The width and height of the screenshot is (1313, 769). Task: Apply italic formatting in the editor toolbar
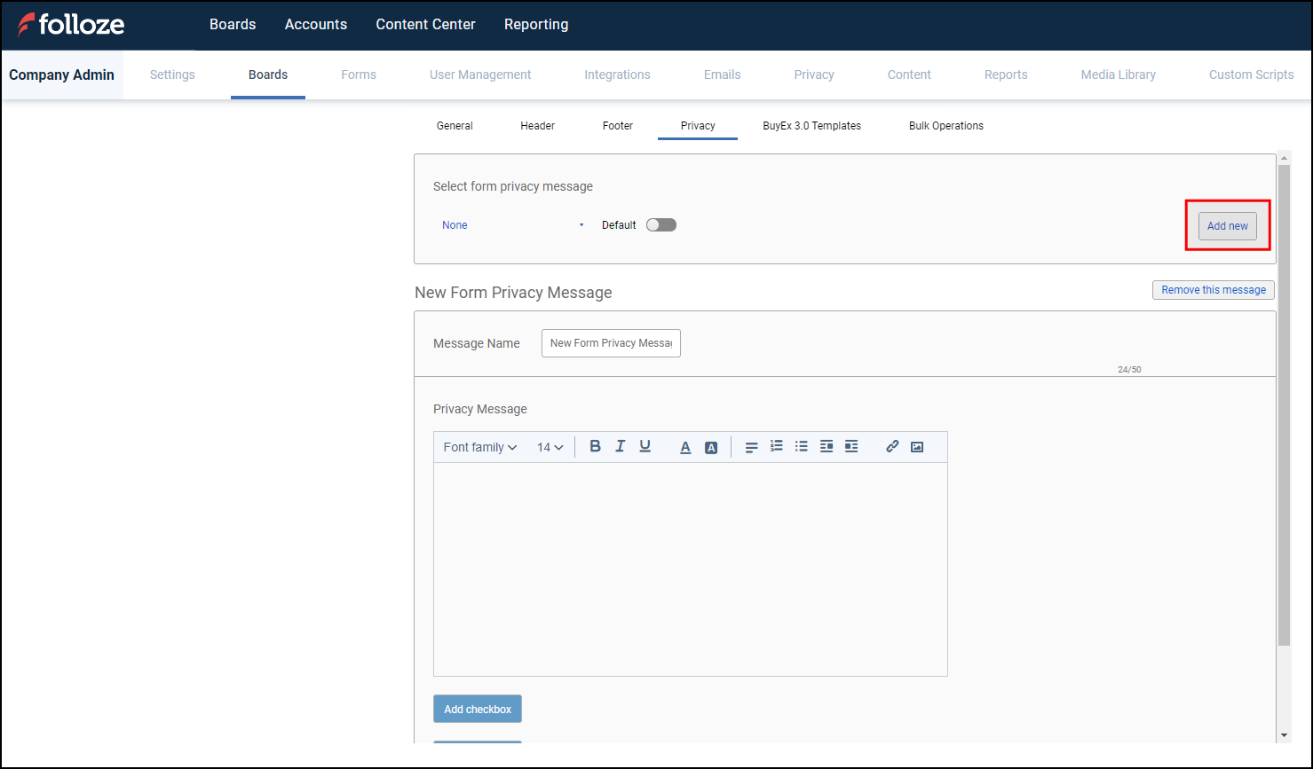[x=620, y=446]
